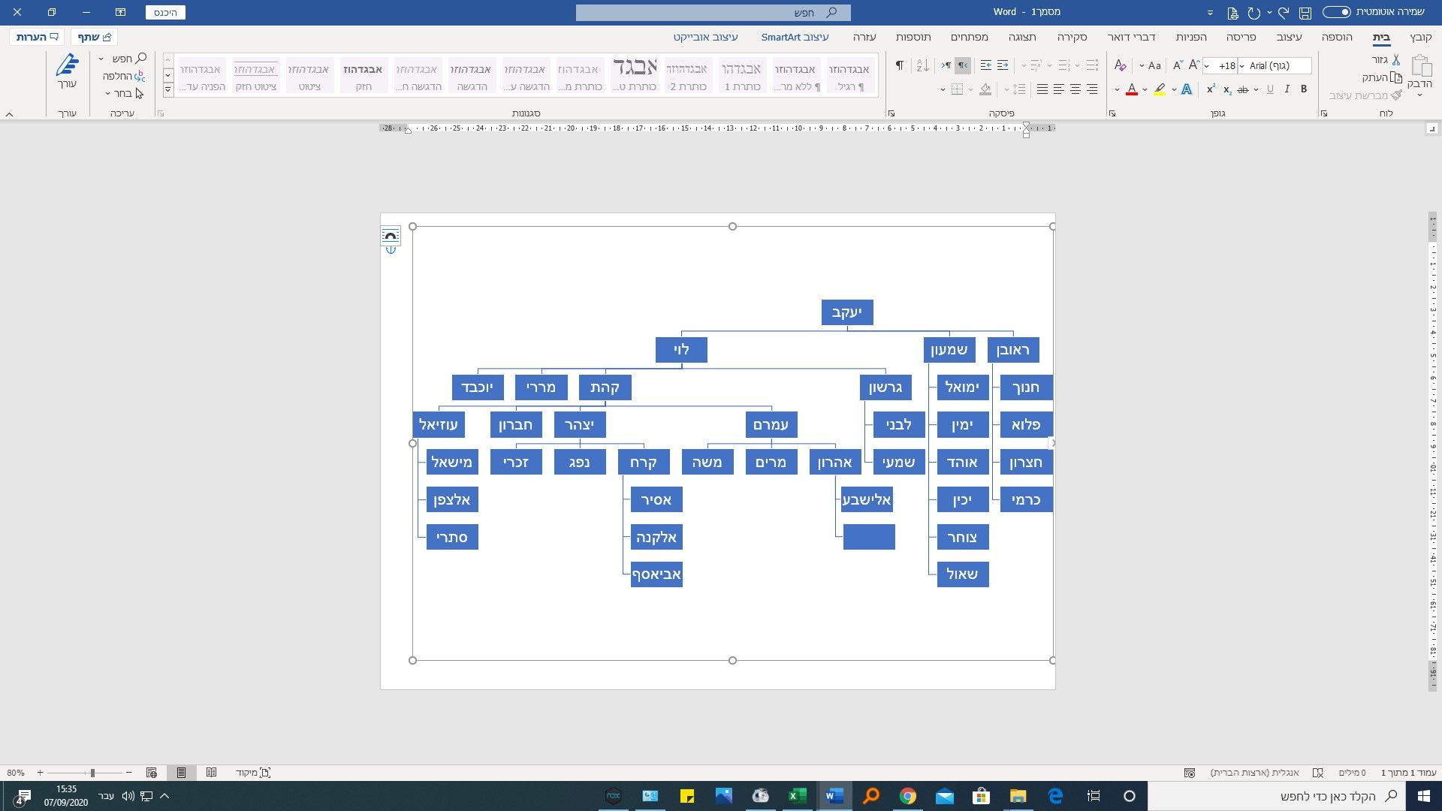Click the הערות (Comments) button
Screen dimensions: 1442x811
click(x=37, y=37)
